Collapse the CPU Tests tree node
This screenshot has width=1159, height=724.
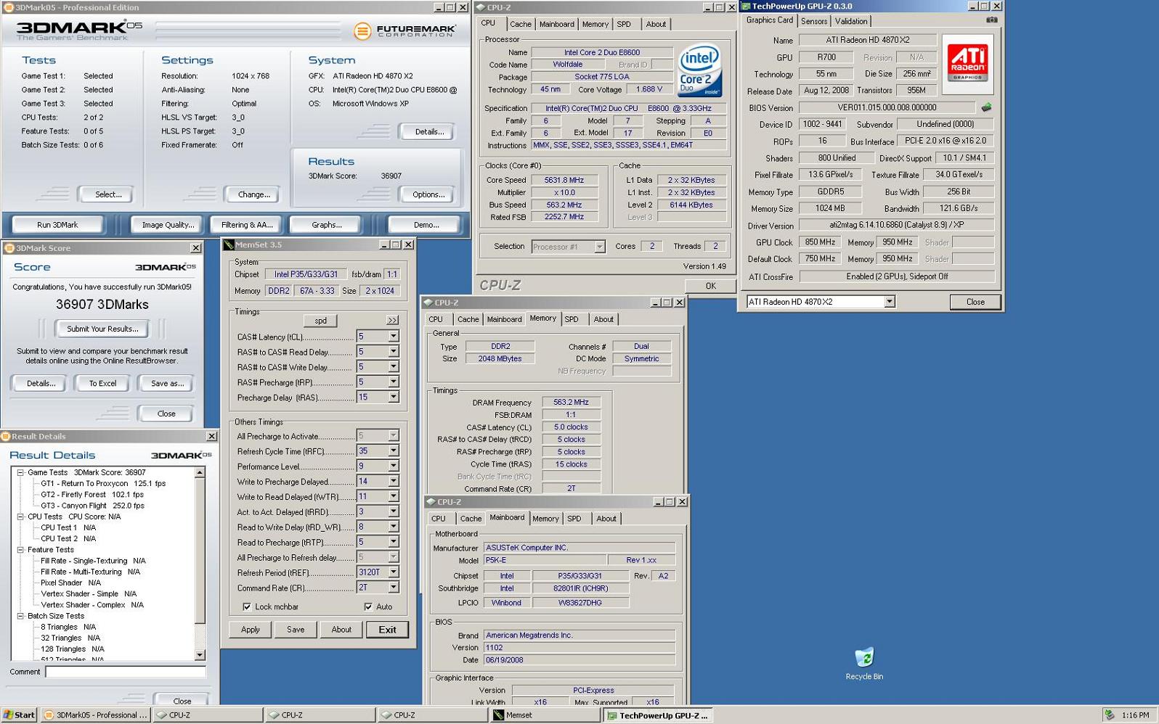click(x=20, y=517)
